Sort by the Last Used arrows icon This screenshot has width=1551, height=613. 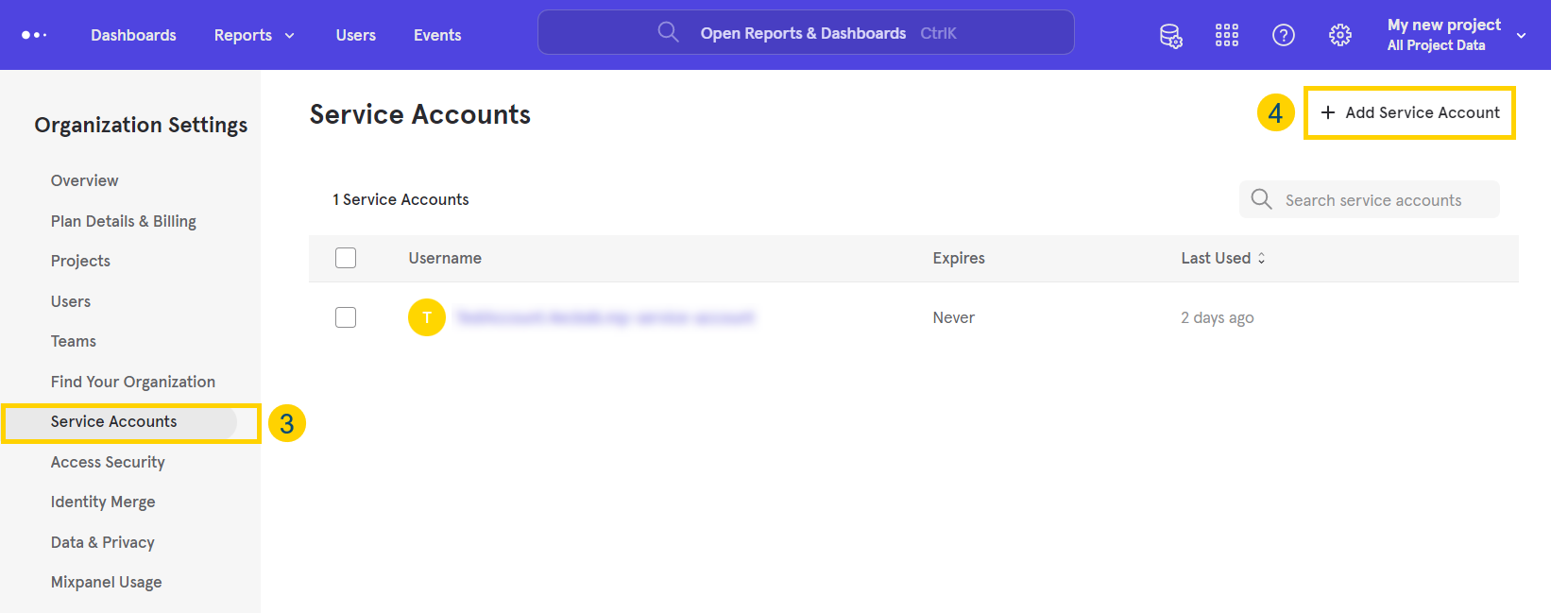pos(1261,258)
